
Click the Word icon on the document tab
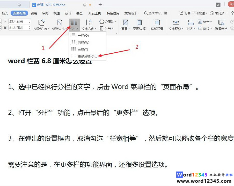tap(34, 5)
